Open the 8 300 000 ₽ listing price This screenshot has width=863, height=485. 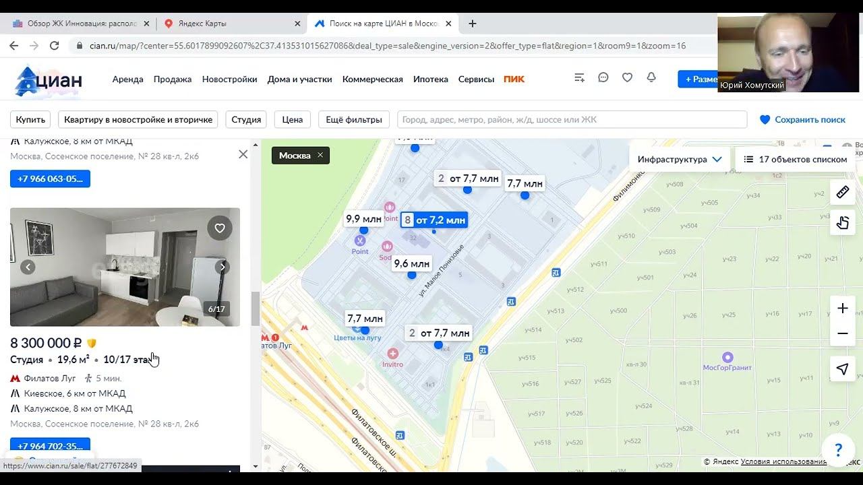46,343
